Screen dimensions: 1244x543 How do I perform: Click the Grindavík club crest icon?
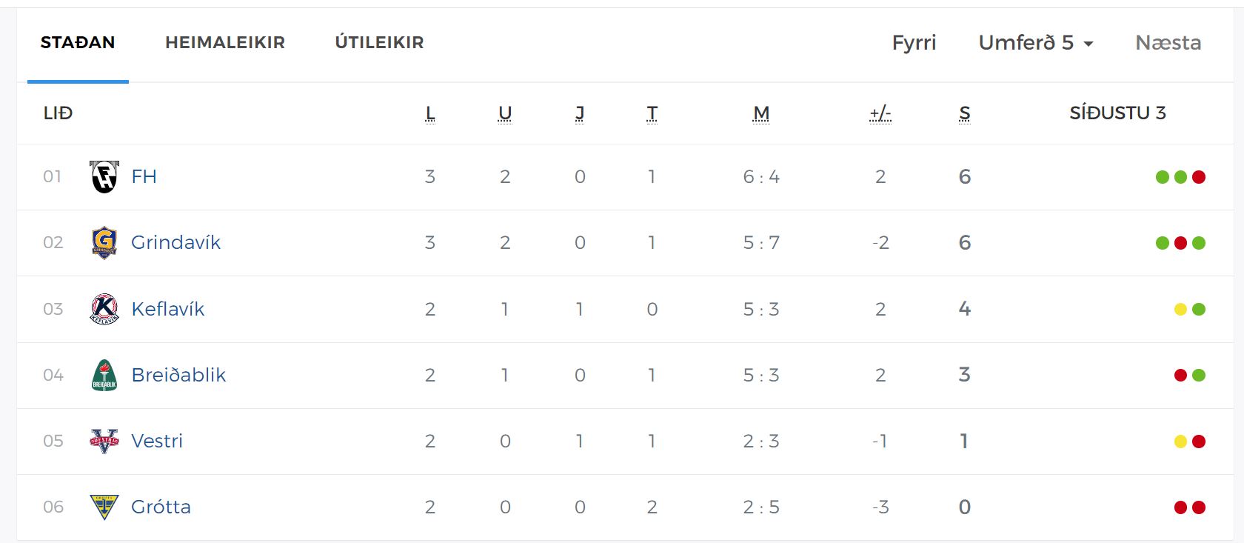104,242
